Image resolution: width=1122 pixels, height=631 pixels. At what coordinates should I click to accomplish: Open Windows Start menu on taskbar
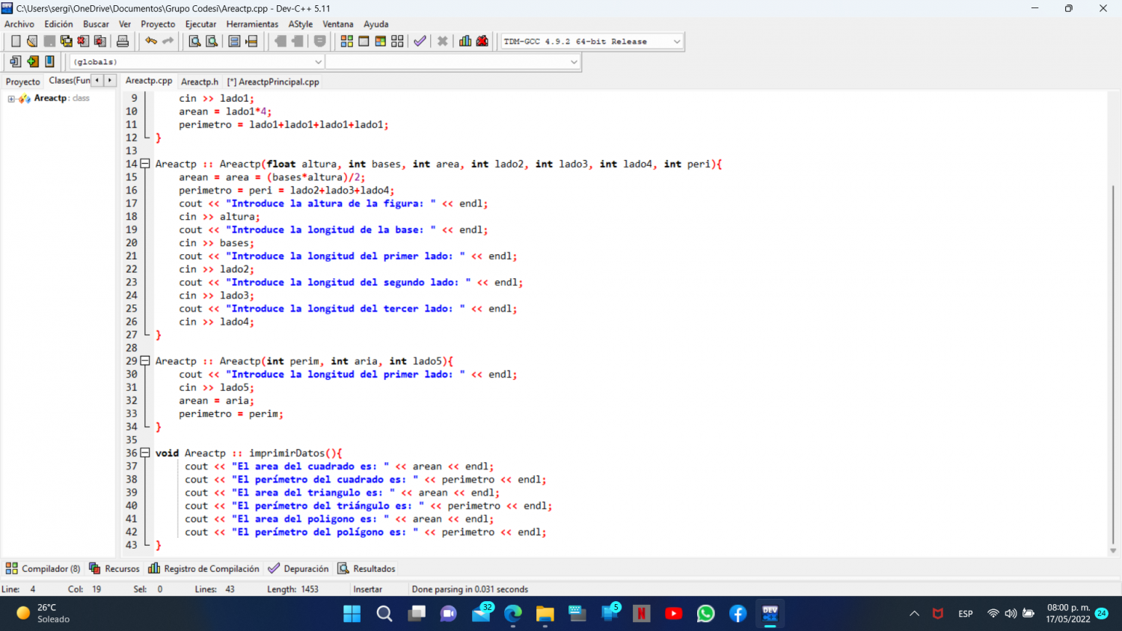352,614
